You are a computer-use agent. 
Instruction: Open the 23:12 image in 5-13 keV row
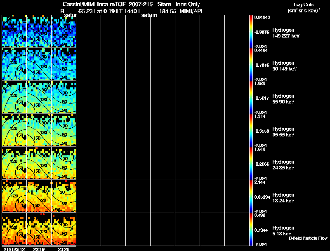[14, 229]
